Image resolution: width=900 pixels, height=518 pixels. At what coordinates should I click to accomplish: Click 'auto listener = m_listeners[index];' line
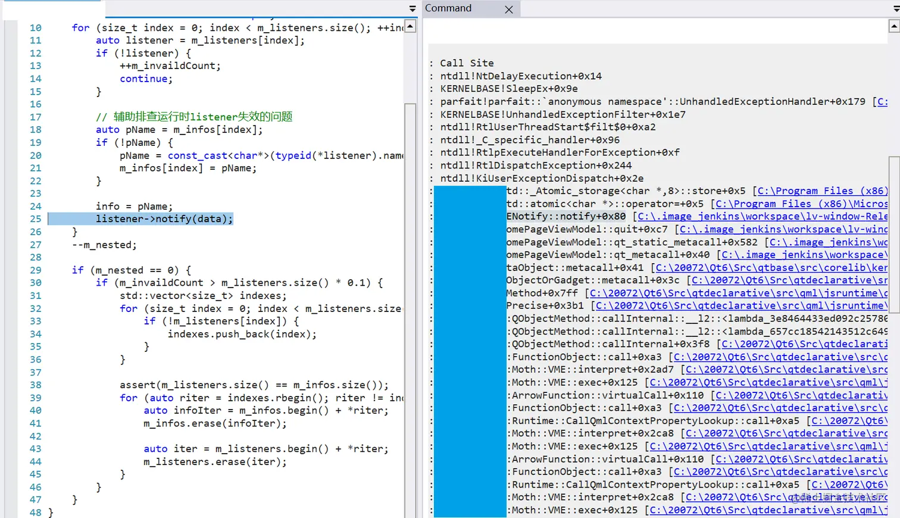[x=200, y=40]
